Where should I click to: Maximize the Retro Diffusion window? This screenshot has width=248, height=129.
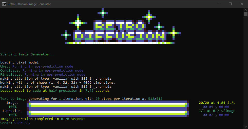[230, 4]
